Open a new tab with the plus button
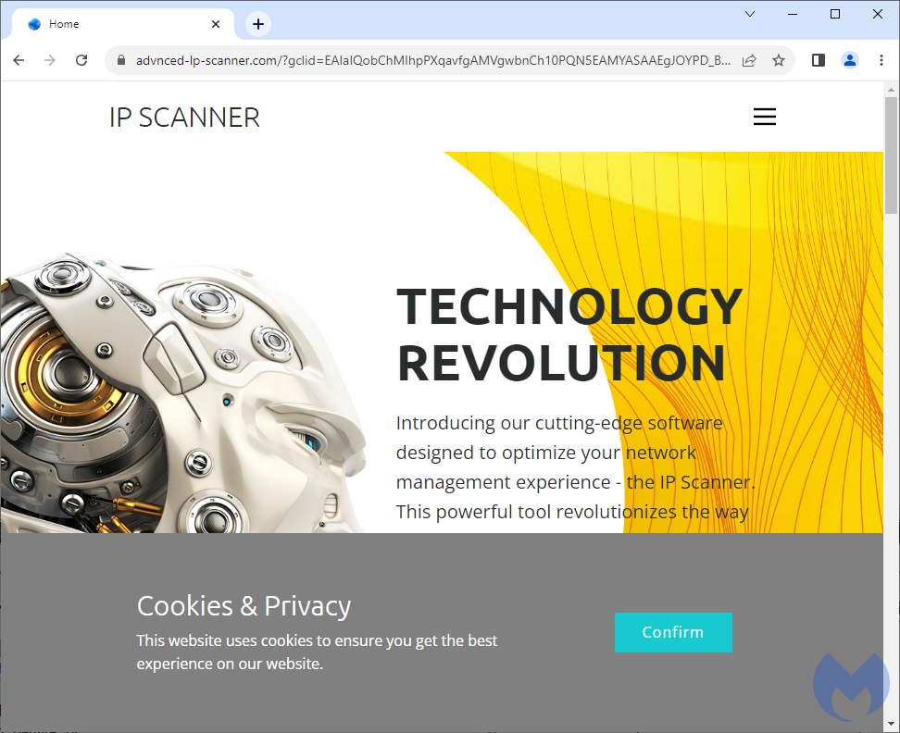 click(258, 24)
